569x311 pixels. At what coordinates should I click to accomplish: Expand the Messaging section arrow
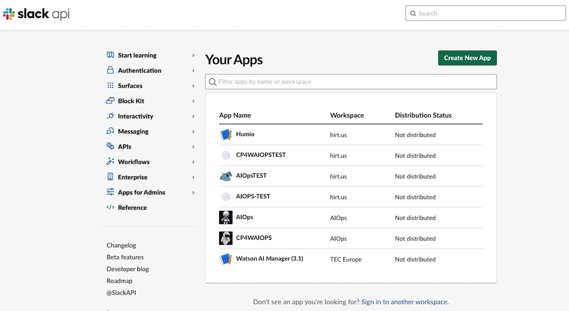[194, 132]
